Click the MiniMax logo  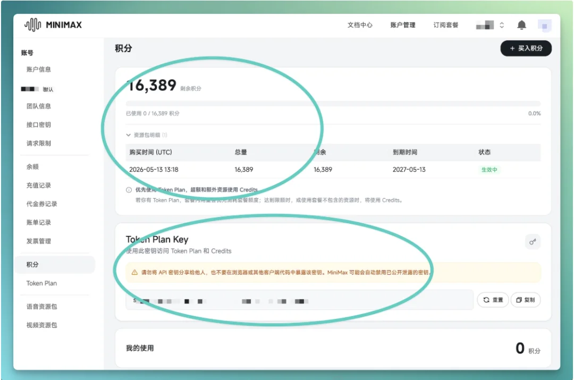(53, 25)
